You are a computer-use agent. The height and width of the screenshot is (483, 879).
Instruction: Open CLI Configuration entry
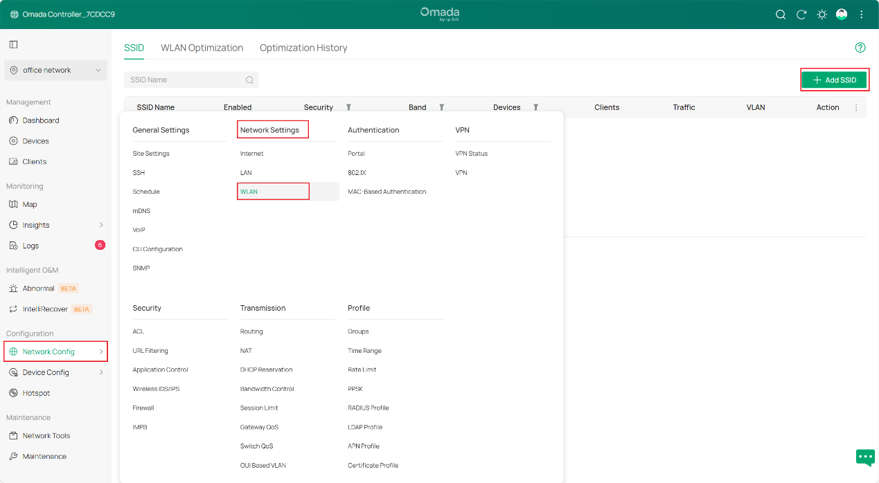tap(158, 249)
